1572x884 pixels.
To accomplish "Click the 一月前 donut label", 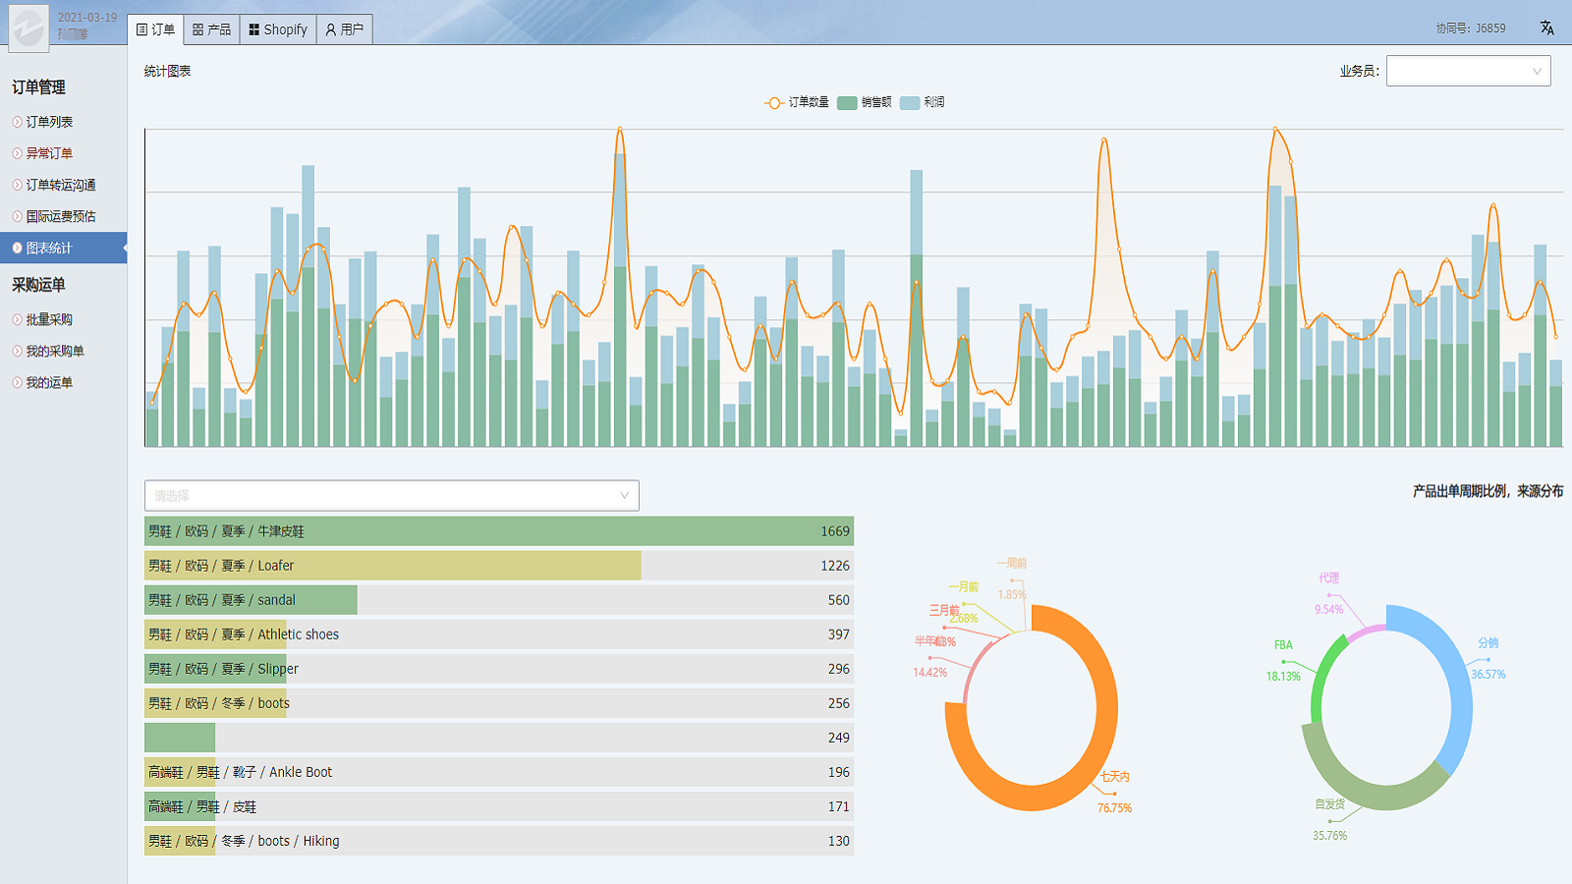I will coord(964,587).
